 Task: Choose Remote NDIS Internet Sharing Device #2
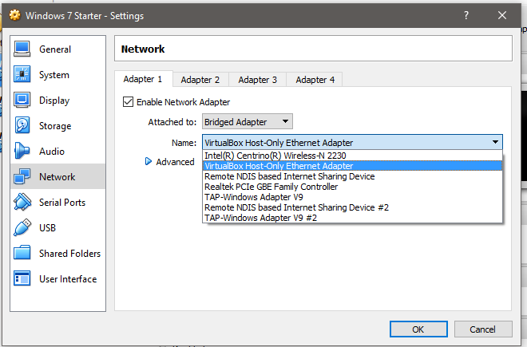click(352, 207)
